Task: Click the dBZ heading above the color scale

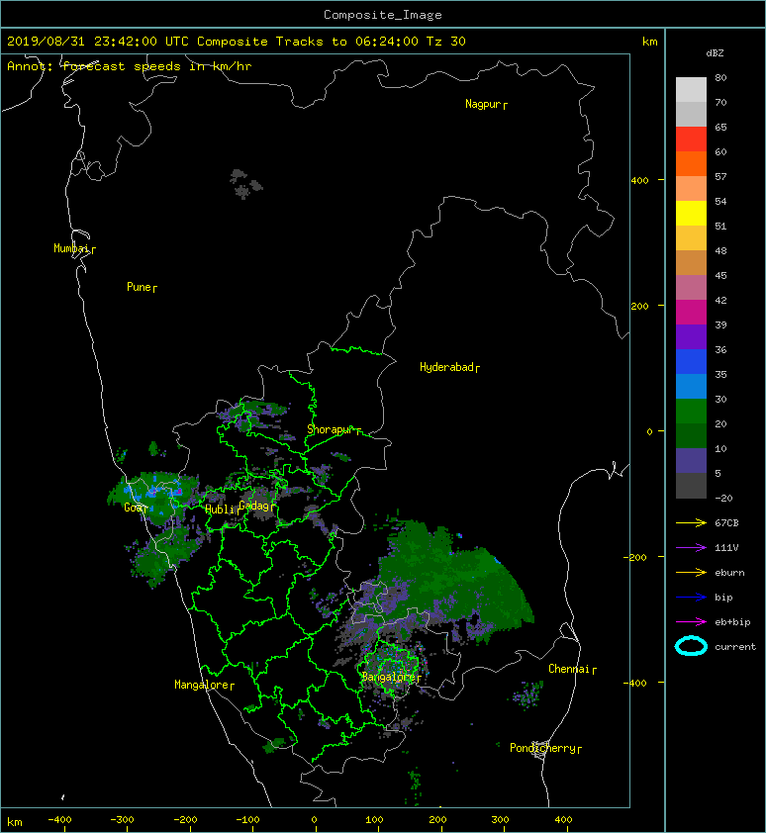Action: [715, 53]
